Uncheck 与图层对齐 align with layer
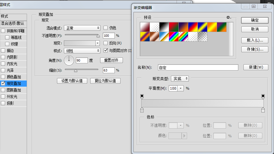 point(105,51)
